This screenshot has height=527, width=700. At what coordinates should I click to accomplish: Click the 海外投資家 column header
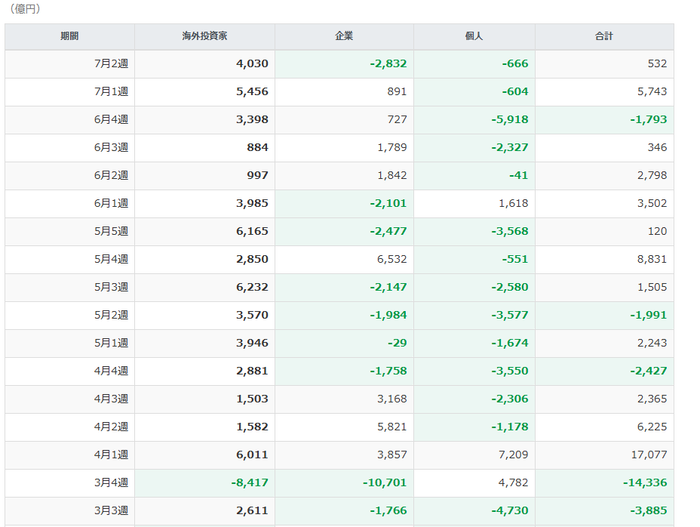coord(204,36)
